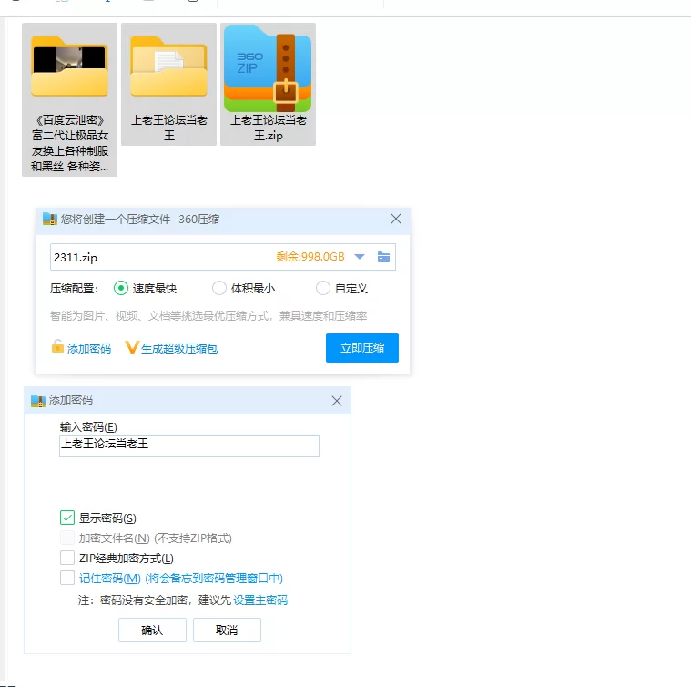Enable the ZIP经典加密方式 checkbox
The image size is (691, 687).
67,558
